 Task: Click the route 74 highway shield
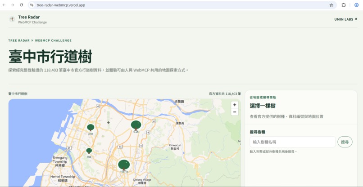pos(120,147)
